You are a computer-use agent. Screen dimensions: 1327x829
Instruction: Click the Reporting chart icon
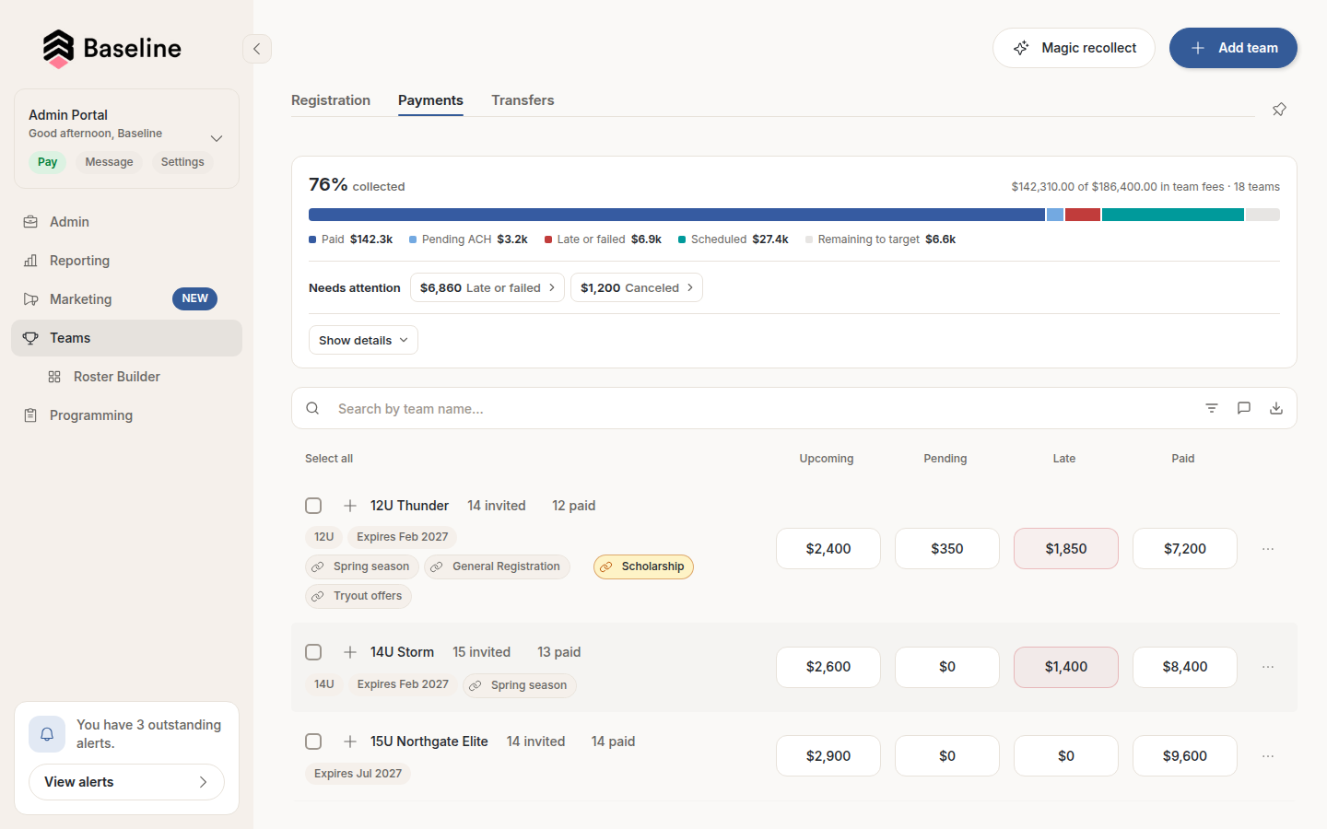pyautogui.click(x=30, y=261)
